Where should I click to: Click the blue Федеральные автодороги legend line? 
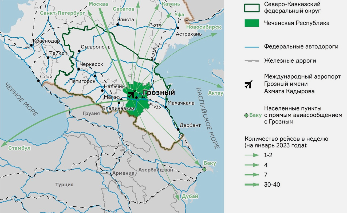tap(252, 47)
